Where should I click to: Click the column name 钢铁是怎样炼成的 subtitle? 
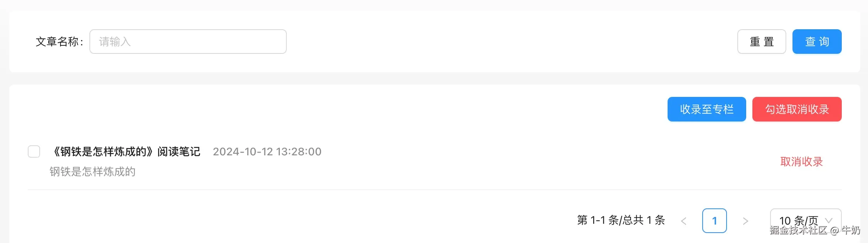pyautogui.click(x=93, y=171)
